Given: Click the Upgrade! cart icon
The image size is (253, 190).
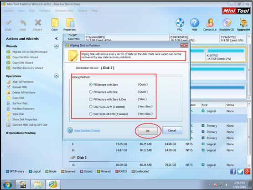Looking at the screenshot, I should point(243,25).
